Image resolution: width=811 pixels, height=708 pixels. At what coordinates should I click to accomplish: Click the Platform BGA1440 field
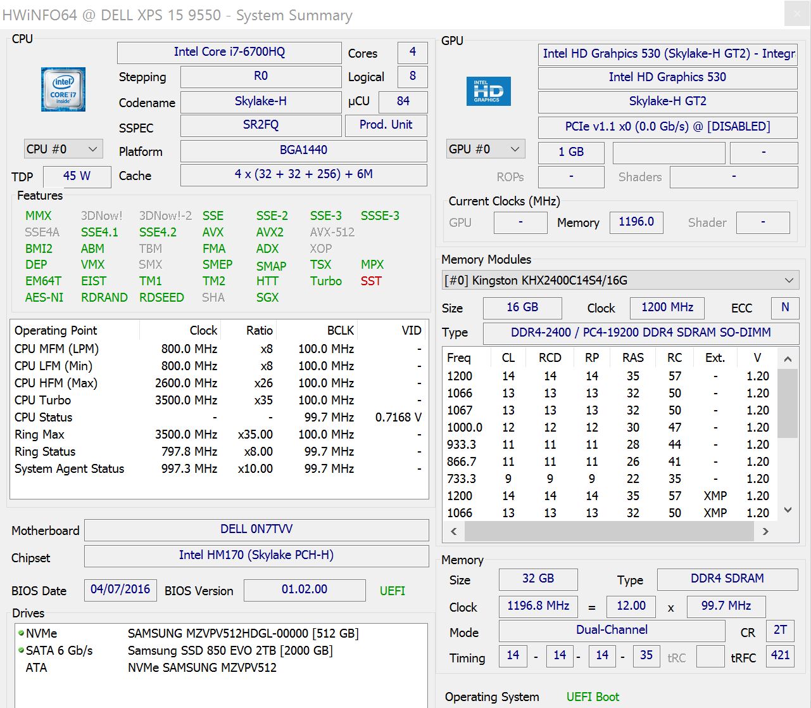[x=304, y=151]
